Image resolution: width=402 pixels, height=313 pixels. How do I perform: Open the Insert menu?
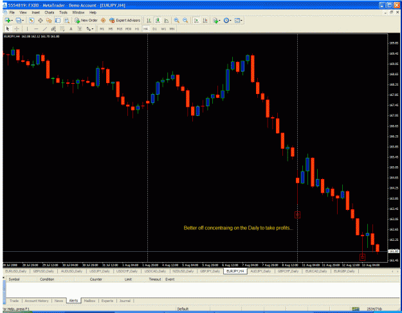pos(35,12)
